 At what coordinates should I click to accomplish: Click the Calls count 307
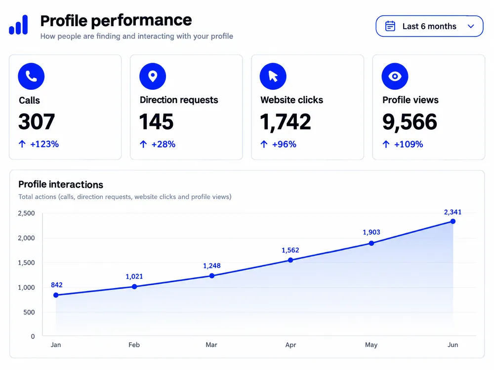click(37, 122)
